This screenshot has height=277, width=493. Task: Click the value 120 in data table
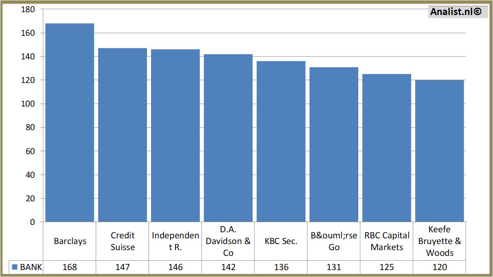(440, 267)
